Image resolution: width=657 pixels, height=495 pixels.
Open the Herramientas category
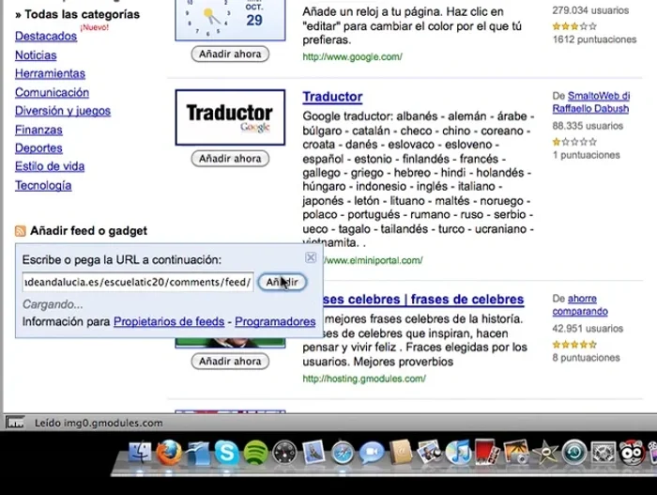50,73
